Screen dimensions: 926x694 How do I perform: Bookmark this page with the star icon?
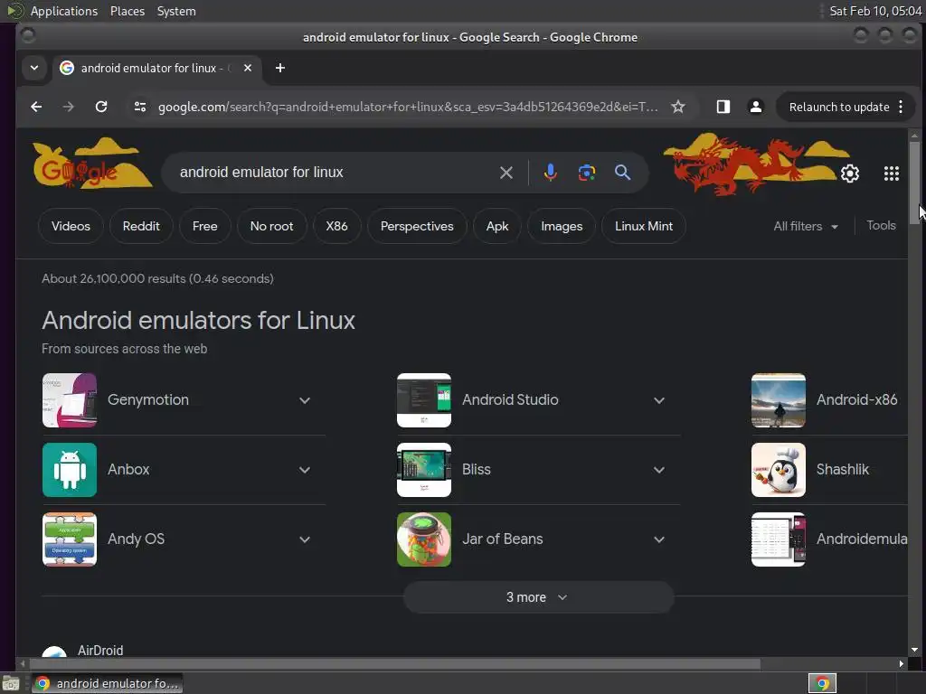[x=678, y=107]
